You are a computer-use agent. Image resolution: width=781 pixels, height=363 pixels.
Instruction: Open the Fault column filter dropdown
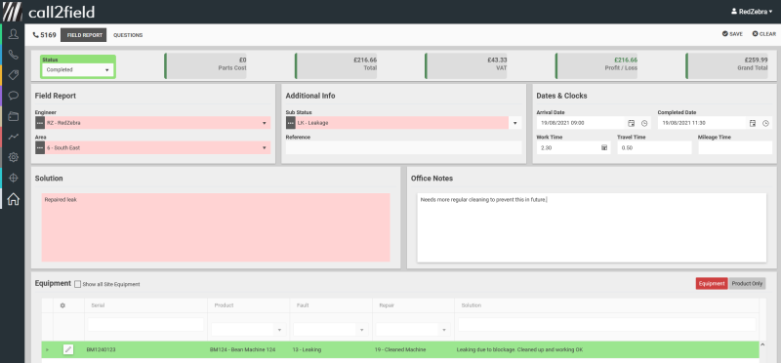tap(361, 330)
